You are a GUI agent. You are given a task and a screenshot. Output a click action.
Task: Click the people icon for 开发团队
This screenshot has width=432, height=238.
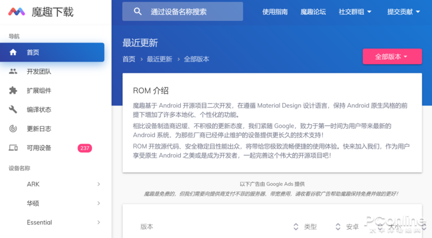[13, 72]
